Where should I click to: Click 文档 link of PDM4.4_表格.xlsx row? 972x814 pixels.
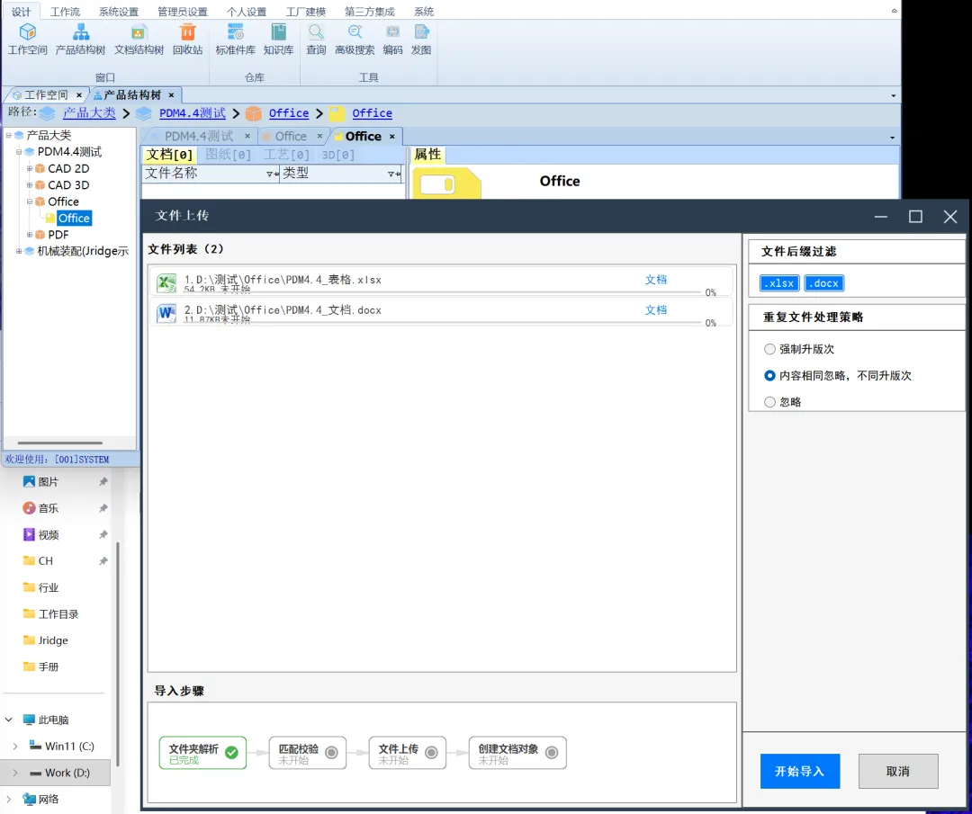pyautogui.click(x=656, y=280)
